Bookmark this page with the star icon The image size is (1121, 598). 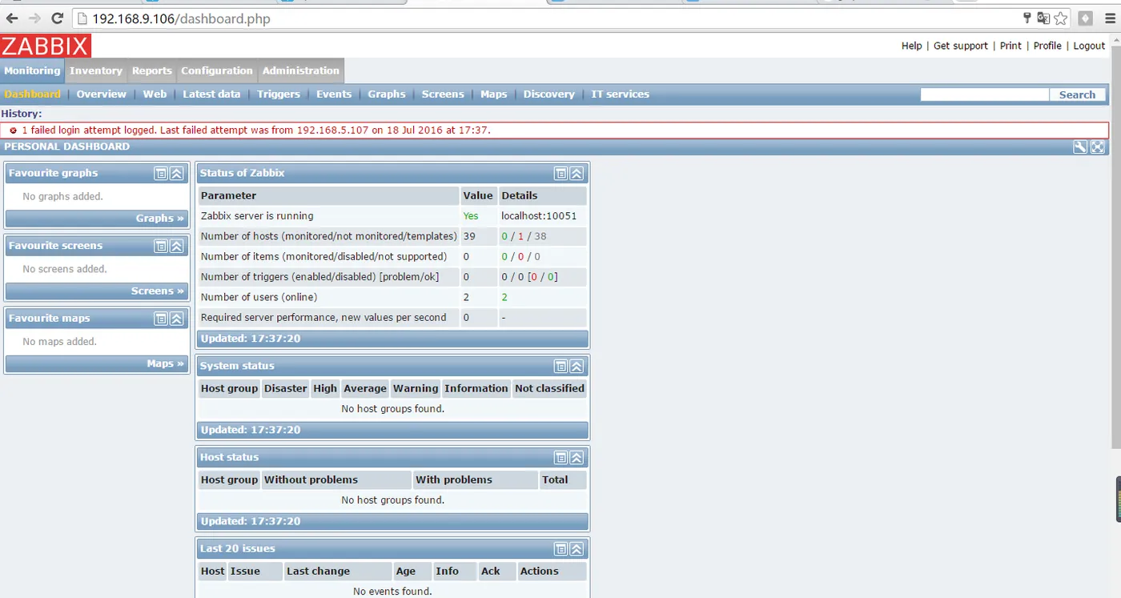(x=1061, y=18)
